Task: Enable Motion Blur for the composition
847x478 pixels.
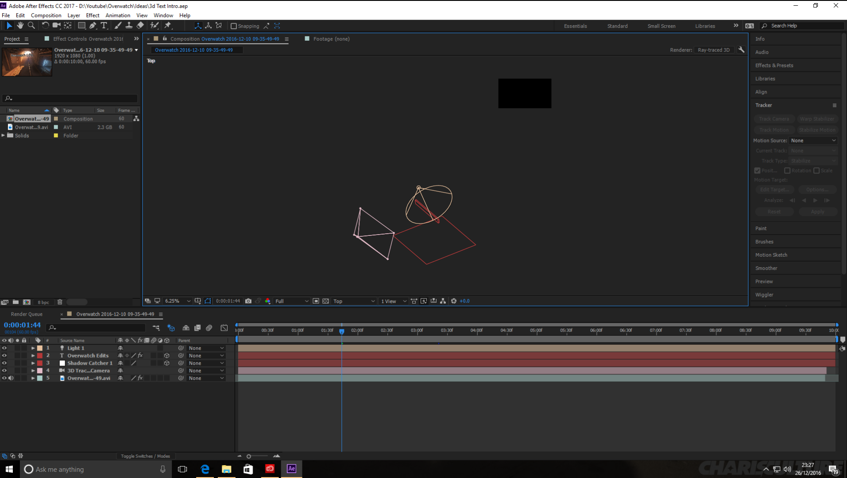Action: click(x=209, y=328)
